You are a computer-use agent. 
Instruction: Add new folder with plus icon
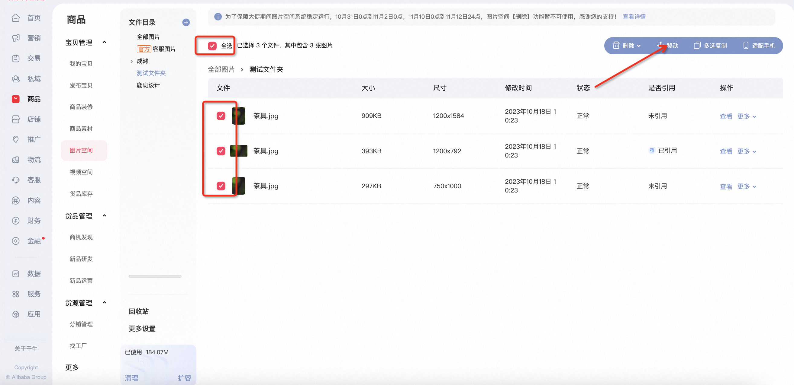(x=186, y=22)
